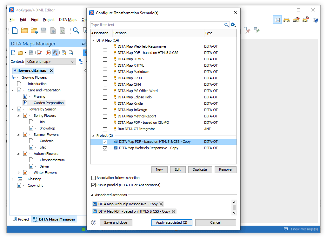The image size is (327, 238).
Task: Uncheck the DITA Map WebHelp Responsive - Copy box
Action: (105, 148)
